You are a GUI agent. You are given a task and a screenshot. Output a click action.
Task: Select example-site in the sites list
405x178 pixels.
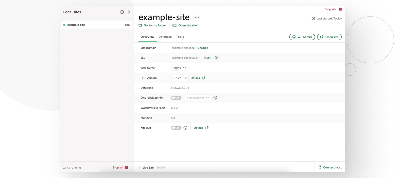pyautogui.click(x=97, y=25)
